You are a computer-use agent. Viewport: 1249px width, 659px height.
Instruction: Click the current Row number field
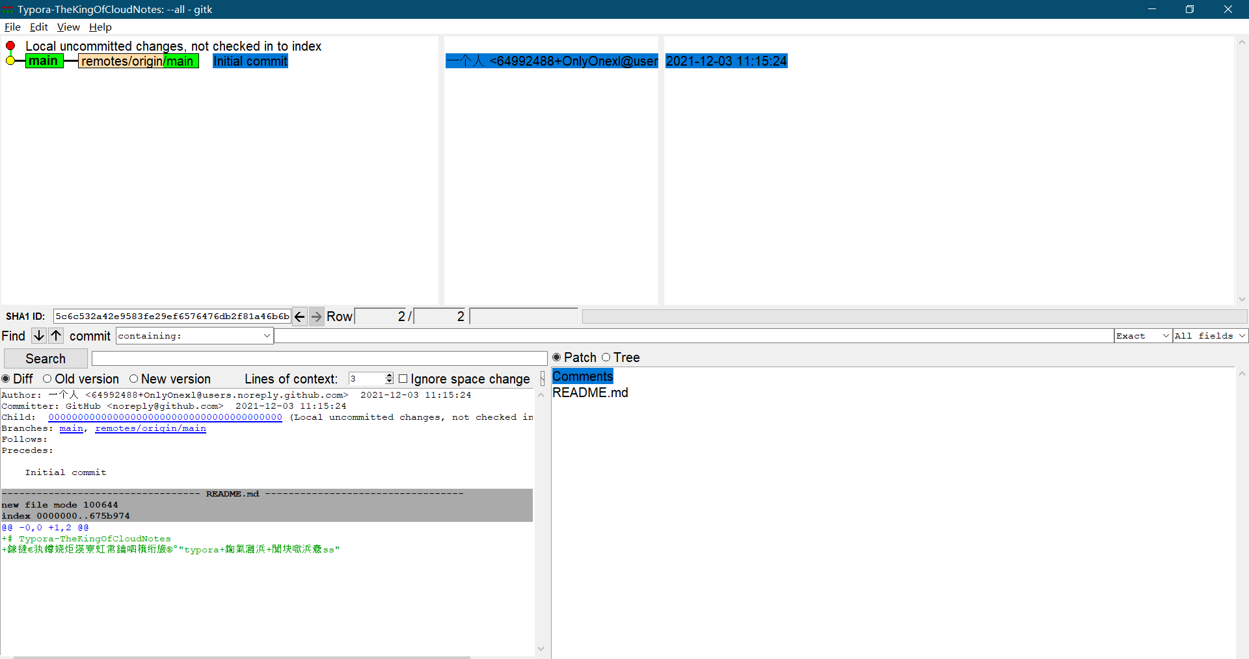pos(381,317)
